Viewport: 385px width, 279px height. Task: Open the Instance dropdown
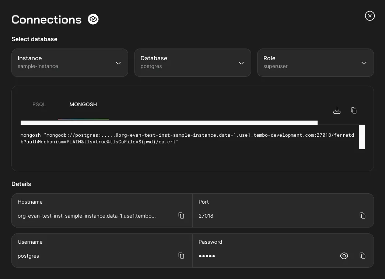pos(70,62)
